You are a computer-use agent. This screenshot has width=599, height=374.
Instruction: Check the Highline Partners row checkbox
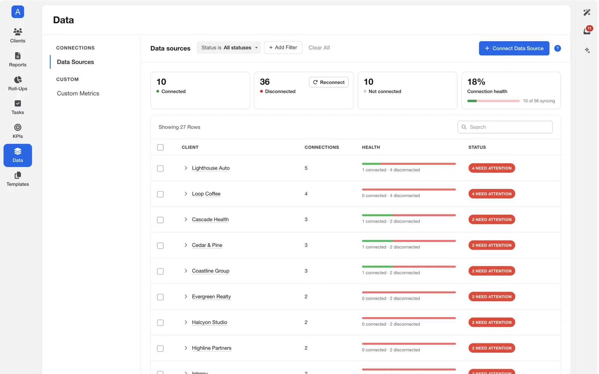click(x=160, y=349)
